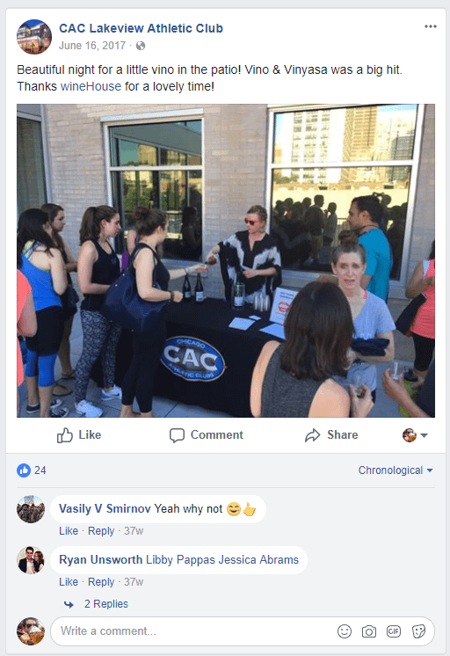
Task: Click the Comment action on the post
Action: pyautogui.click(x=207, y=435)
